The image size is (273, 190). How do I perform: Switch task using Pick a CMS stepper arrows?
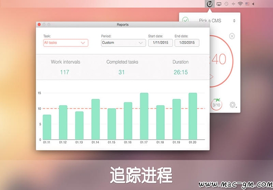pyautogui.click(x=234, y=21)
